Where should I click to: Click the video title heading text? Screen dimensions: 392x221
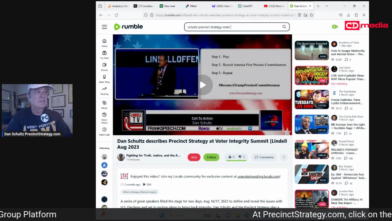click(x=202, y=144)
